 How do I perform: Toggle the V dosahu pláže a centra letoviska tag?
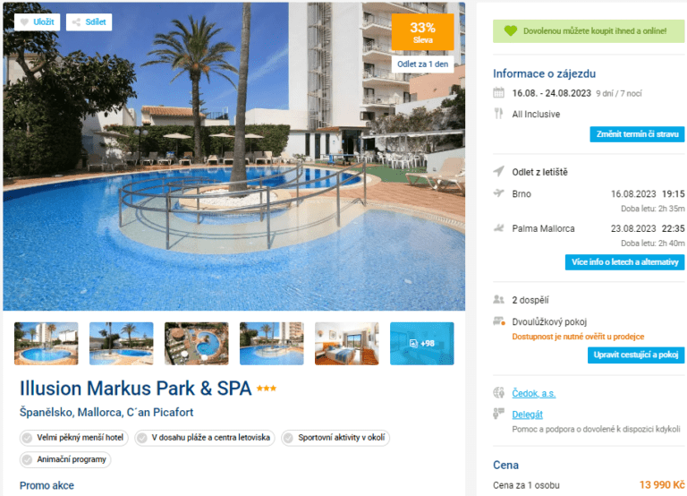(x=205, y=437)
